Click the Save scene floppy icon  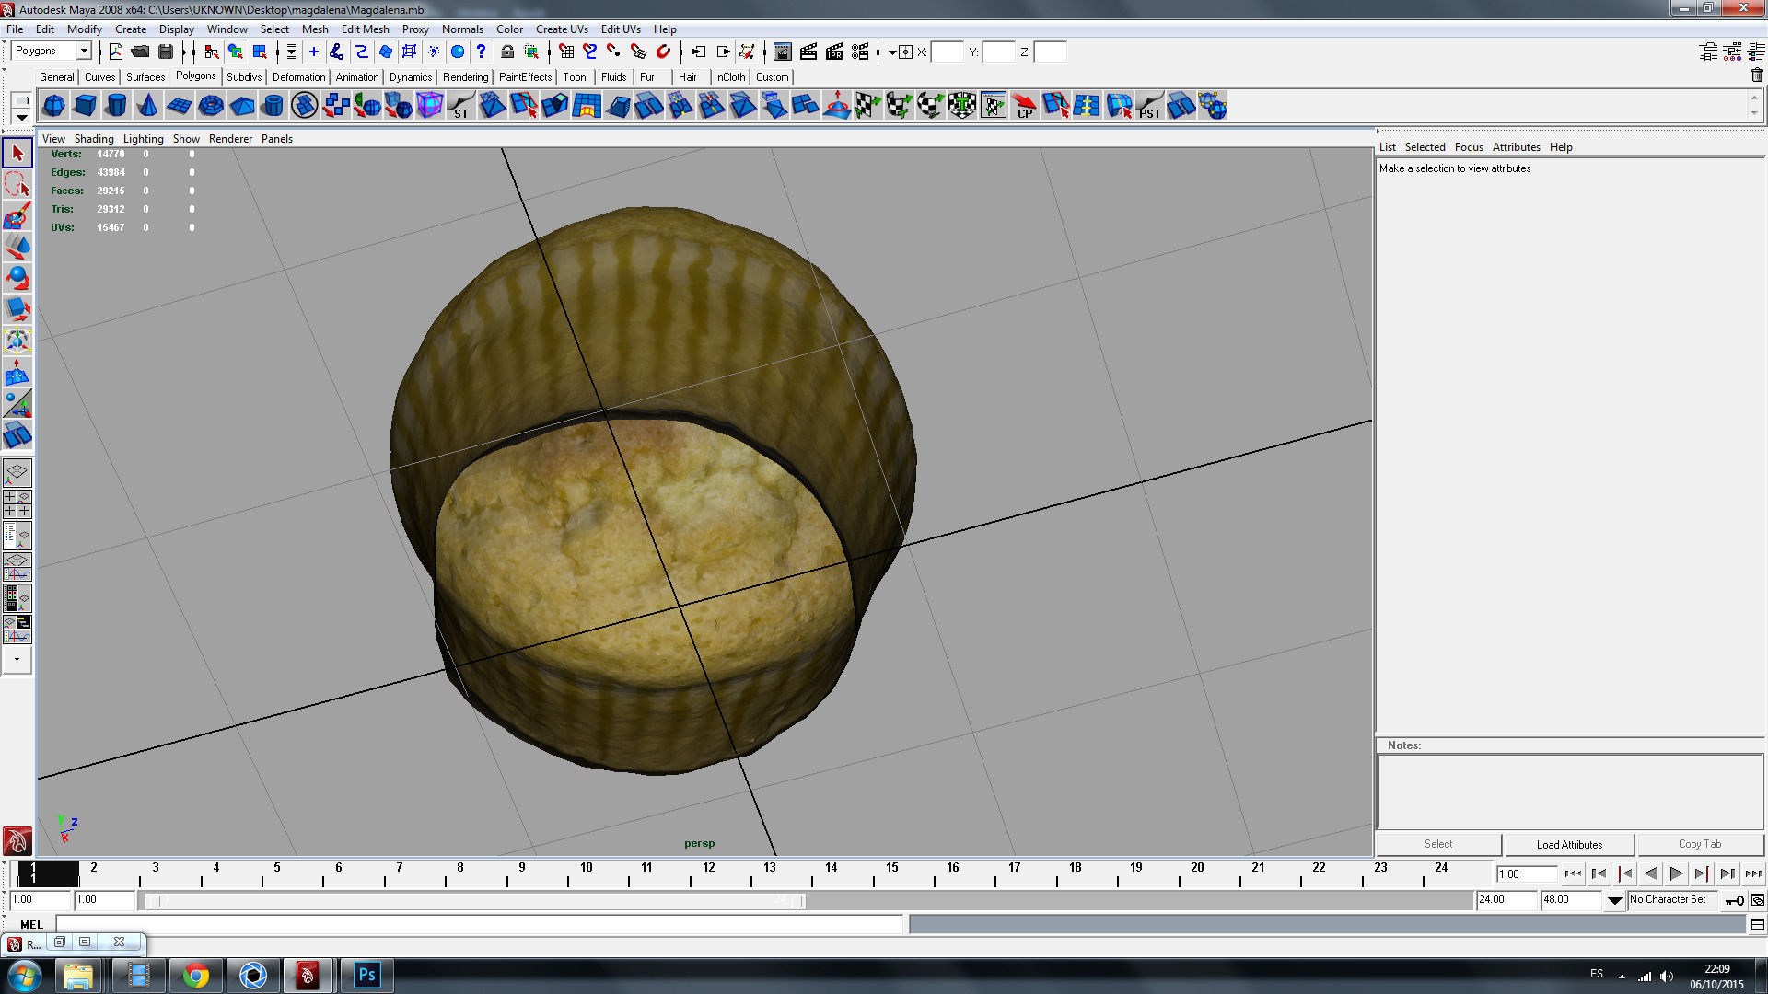166,52
